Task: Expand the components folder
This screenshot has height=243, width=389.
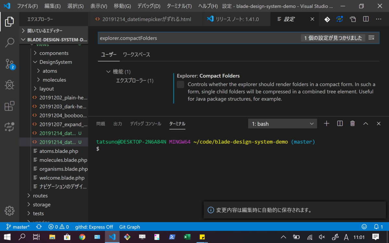Action: pos(53,53)
